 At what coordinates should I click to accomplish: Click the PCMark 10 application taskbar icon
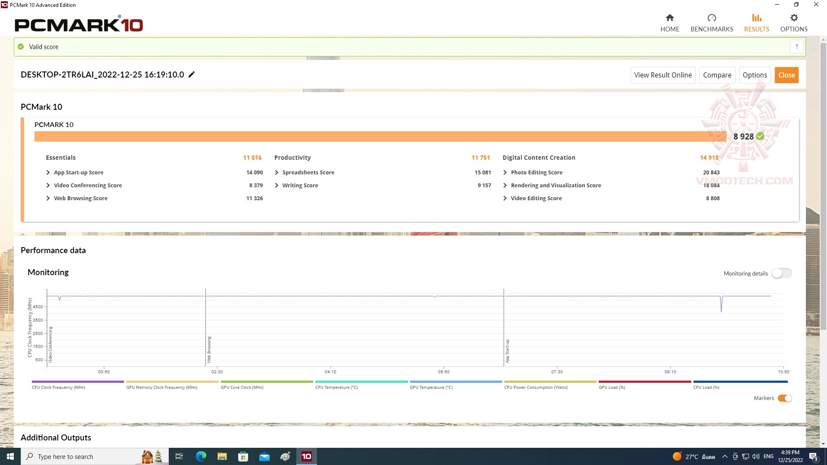pos(307,456)
